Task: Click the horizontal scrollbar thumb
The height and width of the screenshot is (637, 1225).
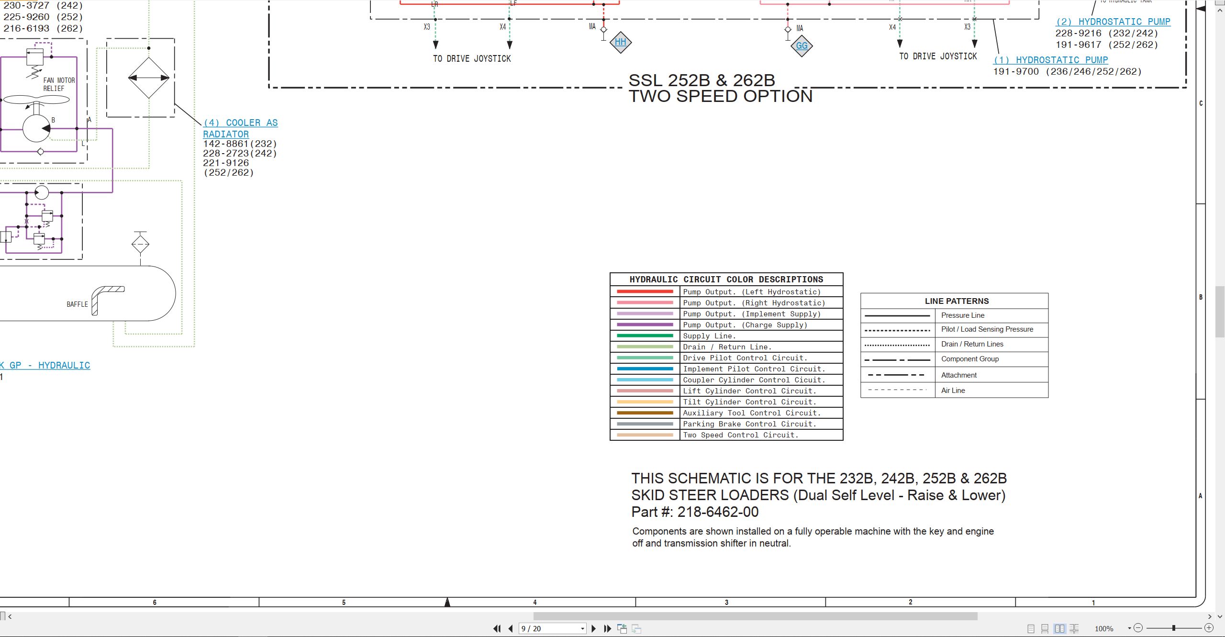Action: tap(755, 616)
